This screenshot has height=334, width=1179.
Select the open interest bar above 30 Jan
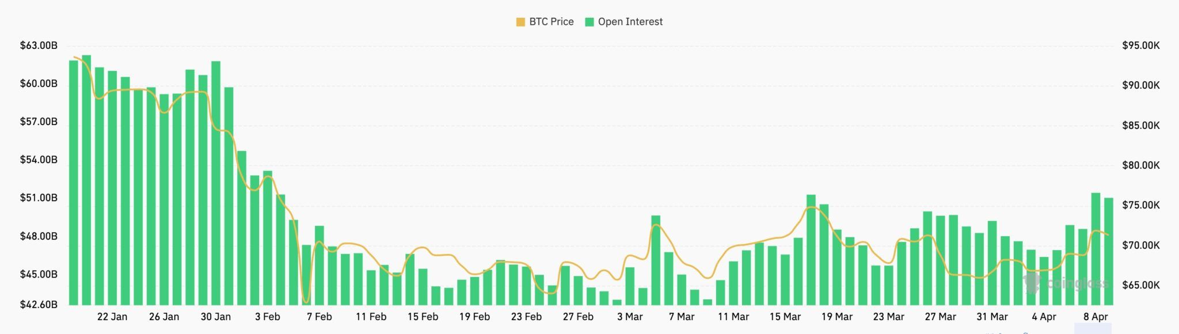coord(216,183)
